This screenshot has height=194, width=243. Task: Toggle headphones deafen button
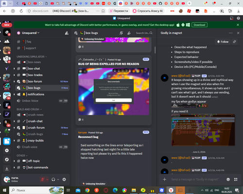[x=53, y=179]
